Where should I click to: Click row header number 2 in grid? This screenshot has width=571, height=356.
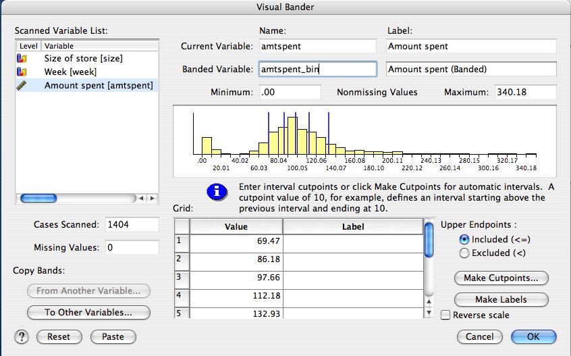coord(182,262)
